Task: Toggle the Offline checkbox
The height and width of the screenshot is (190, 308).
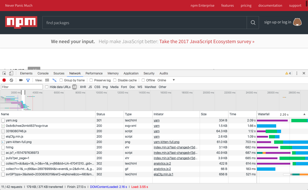Action: [x=143, y=80]
